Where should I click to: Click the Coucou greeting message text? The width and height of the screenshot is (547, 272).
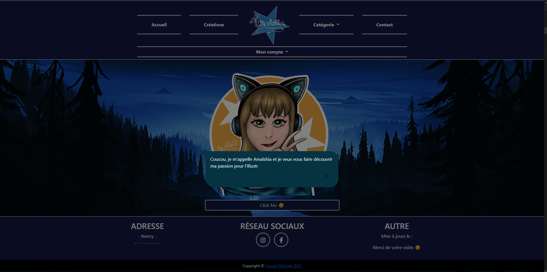(271, 163)
